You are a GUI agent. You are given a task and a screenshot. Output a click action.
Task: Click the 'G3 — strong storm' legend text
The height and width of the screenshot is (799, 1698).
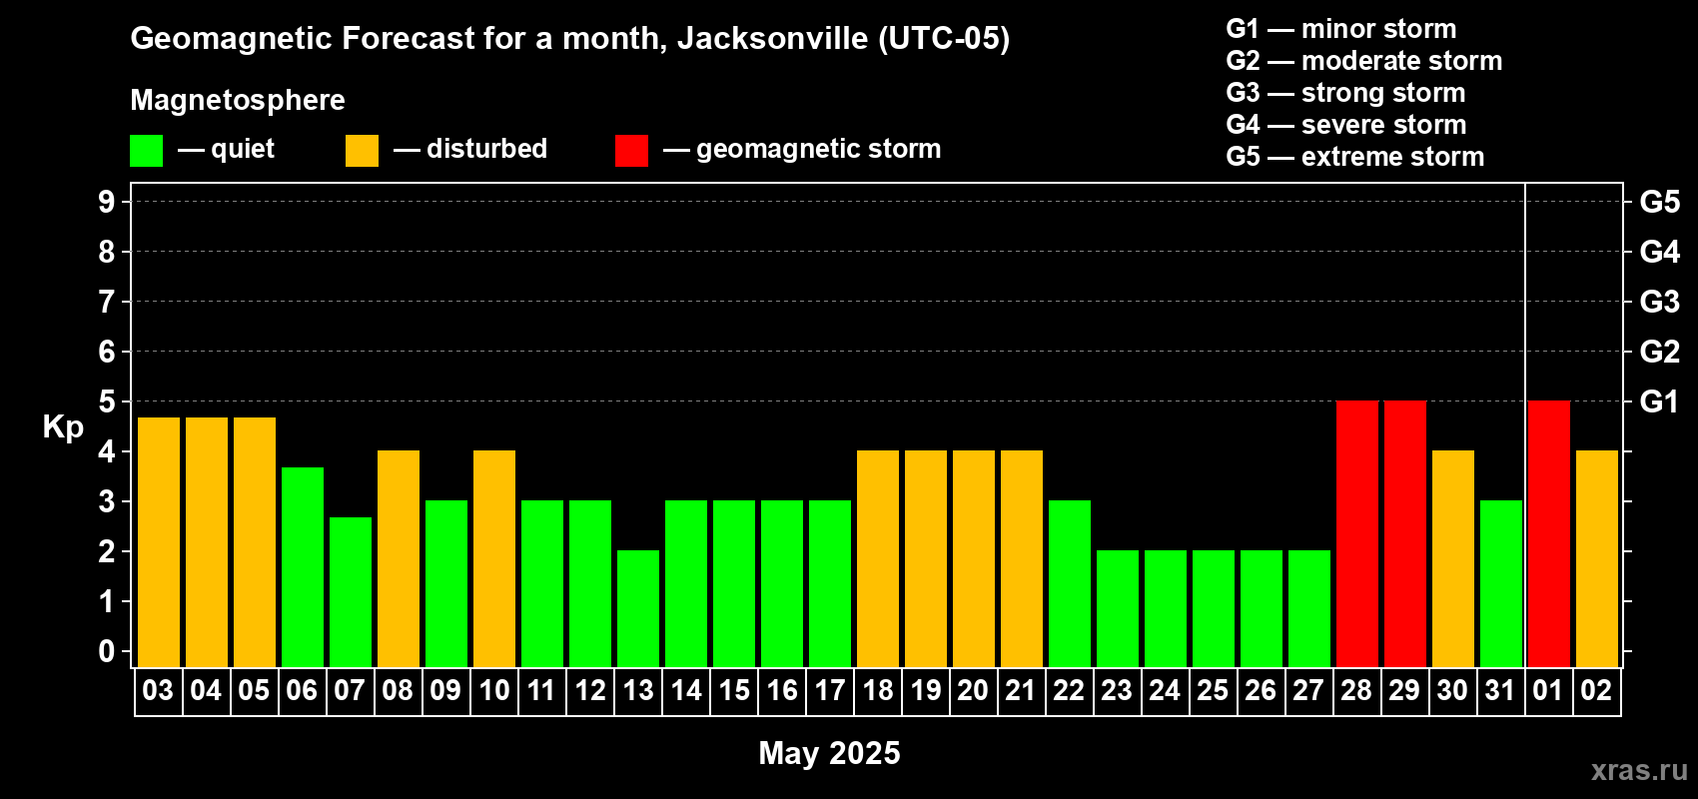[x=1346, y=93]
